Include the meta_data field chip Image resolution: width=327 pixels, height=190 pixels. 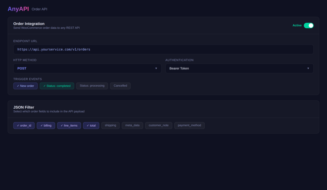(132, 126)
